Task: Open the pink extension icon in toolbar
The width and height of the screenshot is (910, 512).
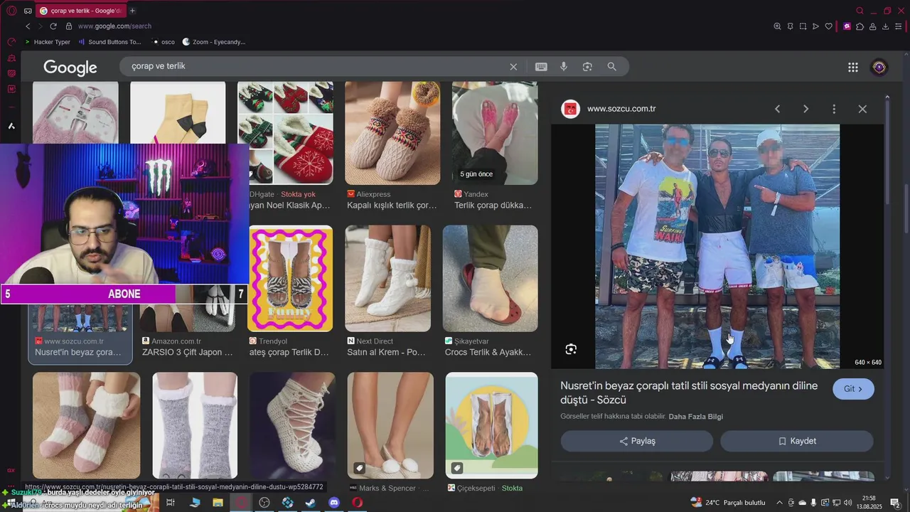Action: (847, 26)
